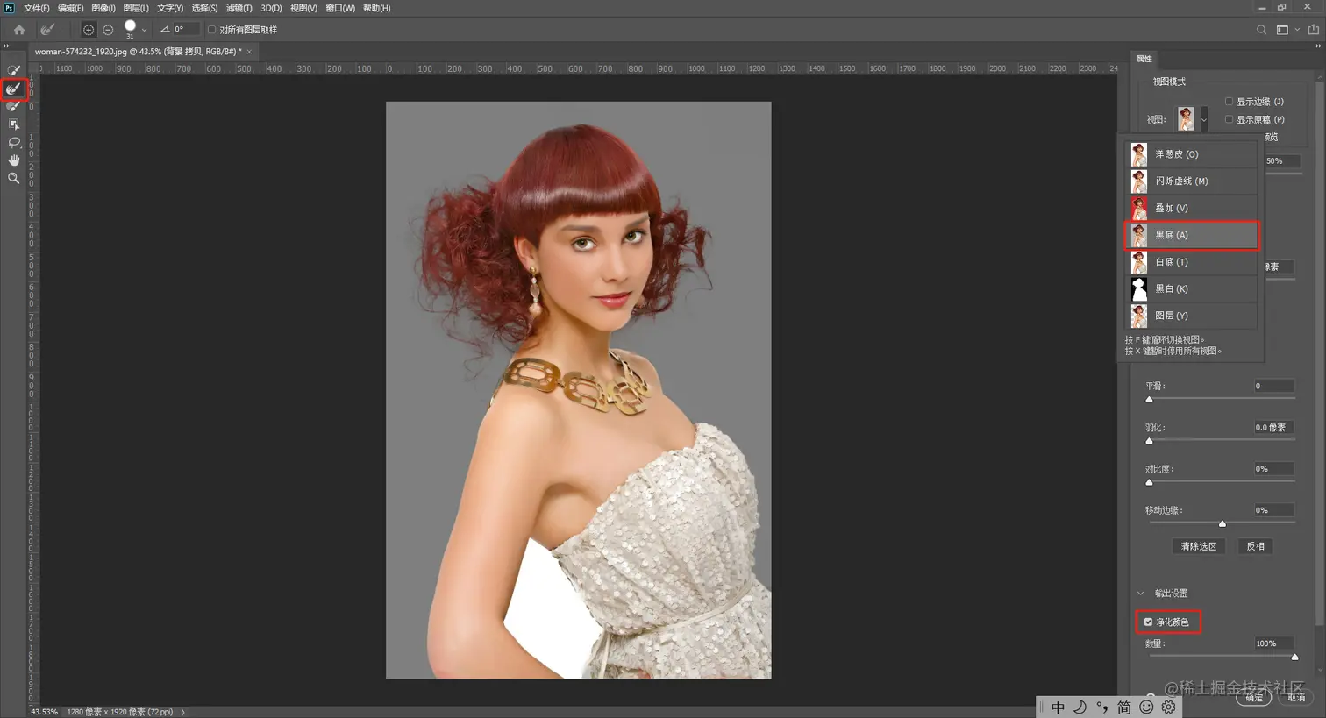This screenshot has width=1326, height=718.
Task: Open the 窗口(W) menu
Action: point(340,8)
